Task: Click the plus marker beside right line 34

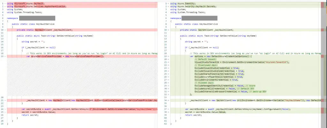Action: point(169,100)
